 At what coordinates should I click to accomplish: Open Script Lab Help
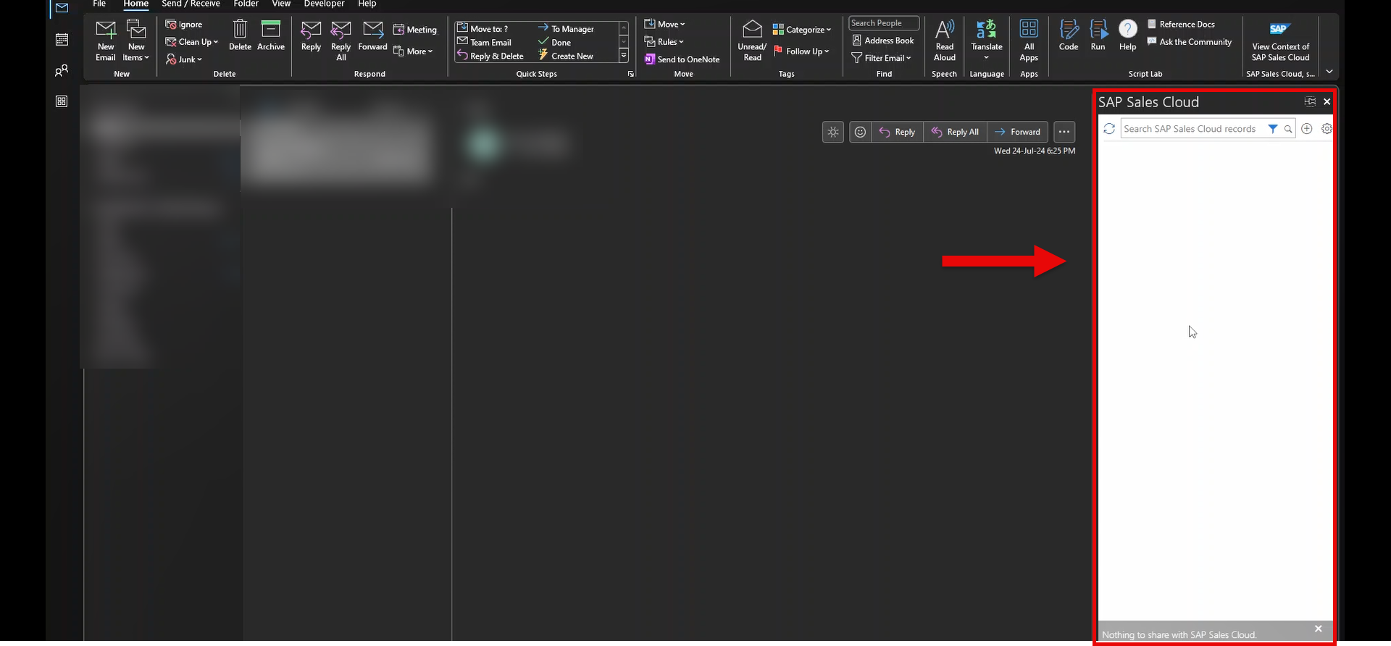[1128, 35]
